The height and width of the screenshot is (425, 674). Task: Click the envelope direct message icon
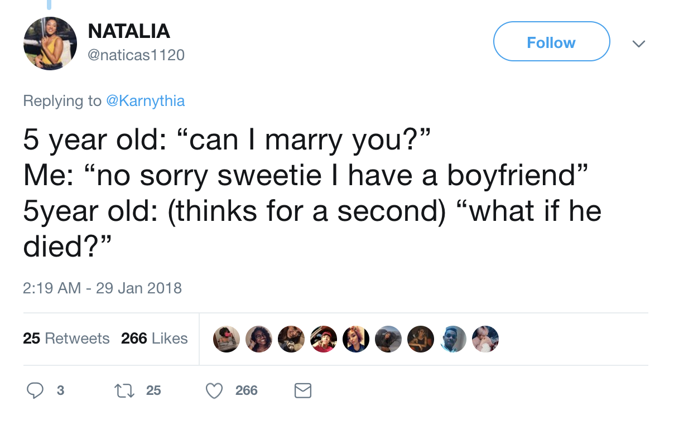click(x=302, y=390)
